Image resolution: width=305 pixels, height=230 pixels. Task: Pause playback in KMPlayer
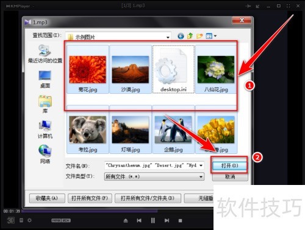[x=153, y=220]
